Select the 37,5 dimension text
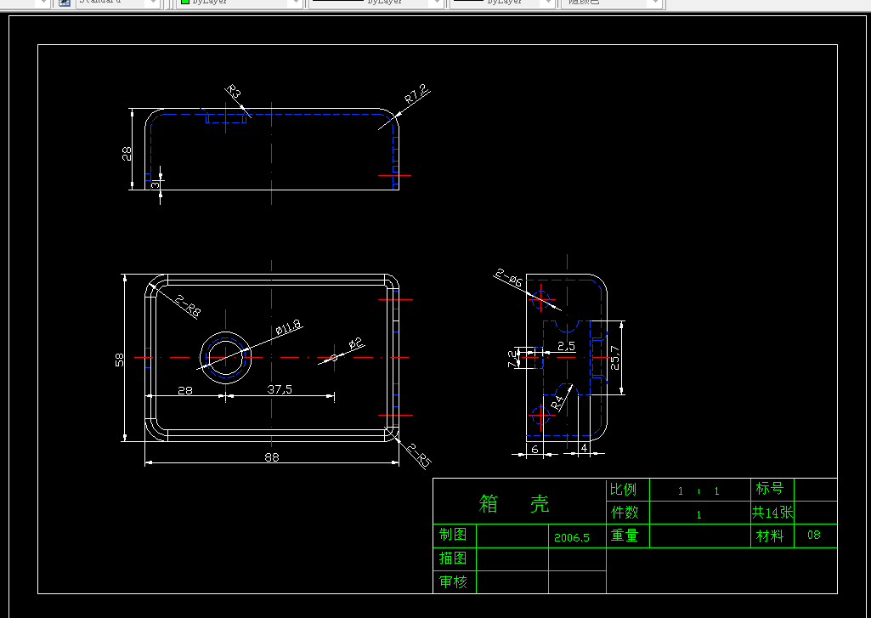This screenshot has height=618, width=871. [x=280, y=389]
